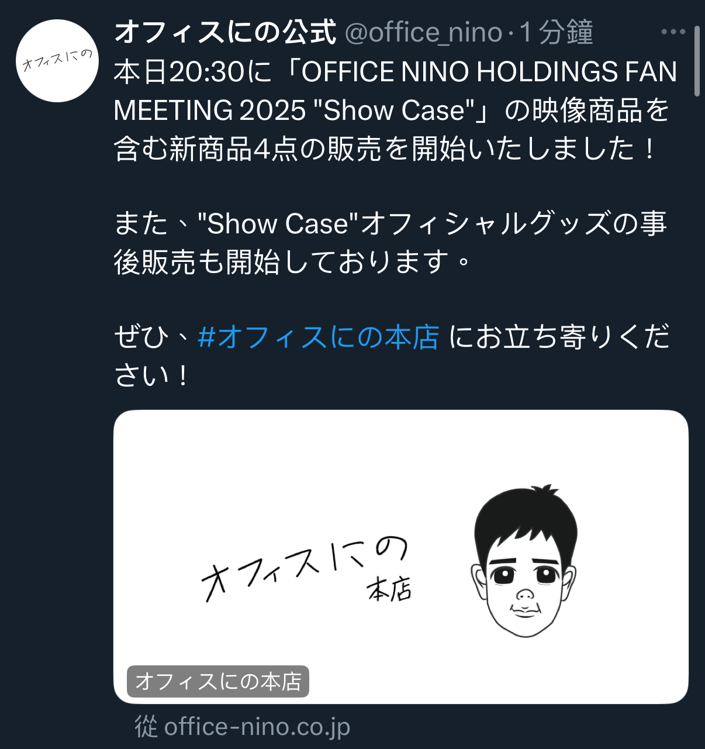This screenshot has width=705, height=749.
Task: Tap the オフィスにの round profile avatar
Action: [x=57, y=61]
